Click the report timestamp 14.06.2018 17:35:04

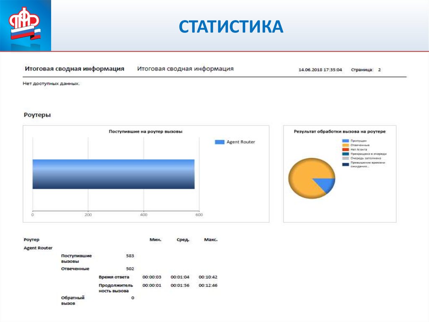[320, 70]
